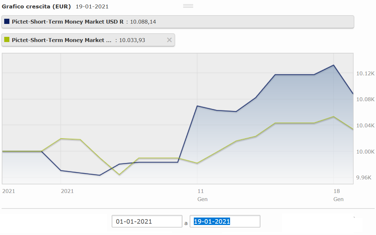Click the value 10.088,14 in the legend
The width and height of the screenshot is (376, 235).
143,22
